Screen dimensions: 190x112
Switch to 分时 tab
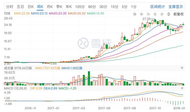tap(10, 7)
